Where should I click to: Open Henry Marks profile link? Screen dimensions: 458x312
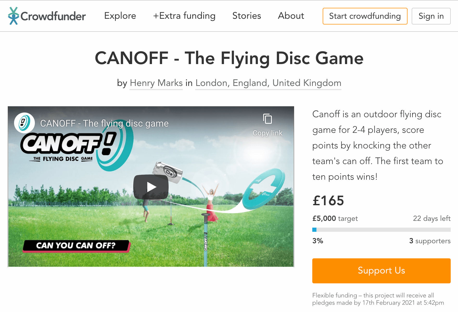156,83
